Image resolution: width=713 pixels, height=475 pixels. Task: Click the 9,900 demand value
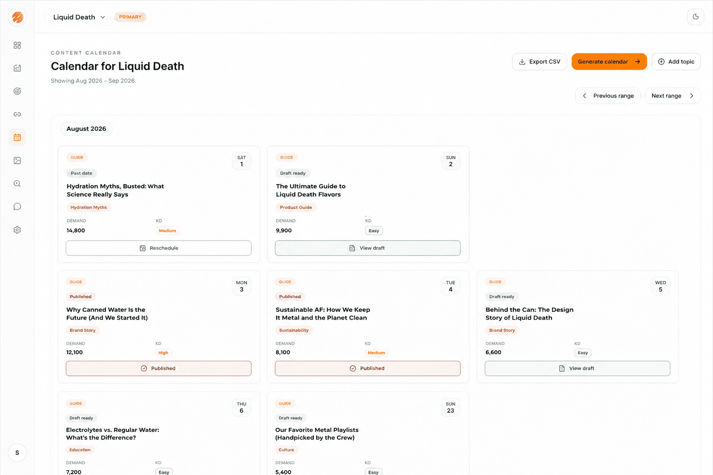[284, 231]
